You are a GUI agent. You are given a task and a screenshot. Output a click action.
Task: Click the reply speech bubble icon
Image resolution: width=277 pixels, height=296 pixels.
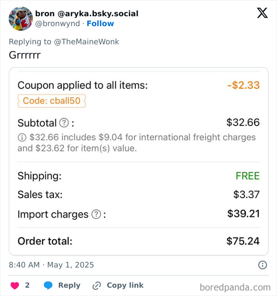(48, 285)
